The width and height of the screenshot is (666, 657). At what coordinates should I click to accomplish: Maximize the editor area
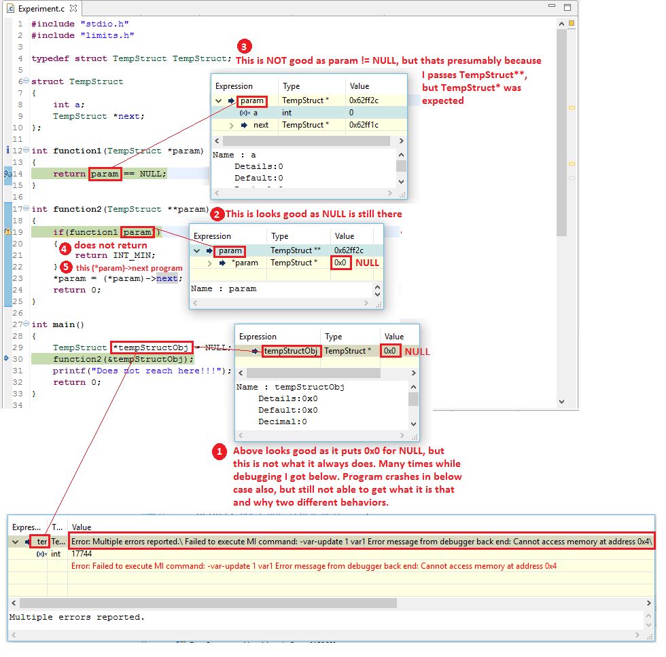tap(567, 7)
